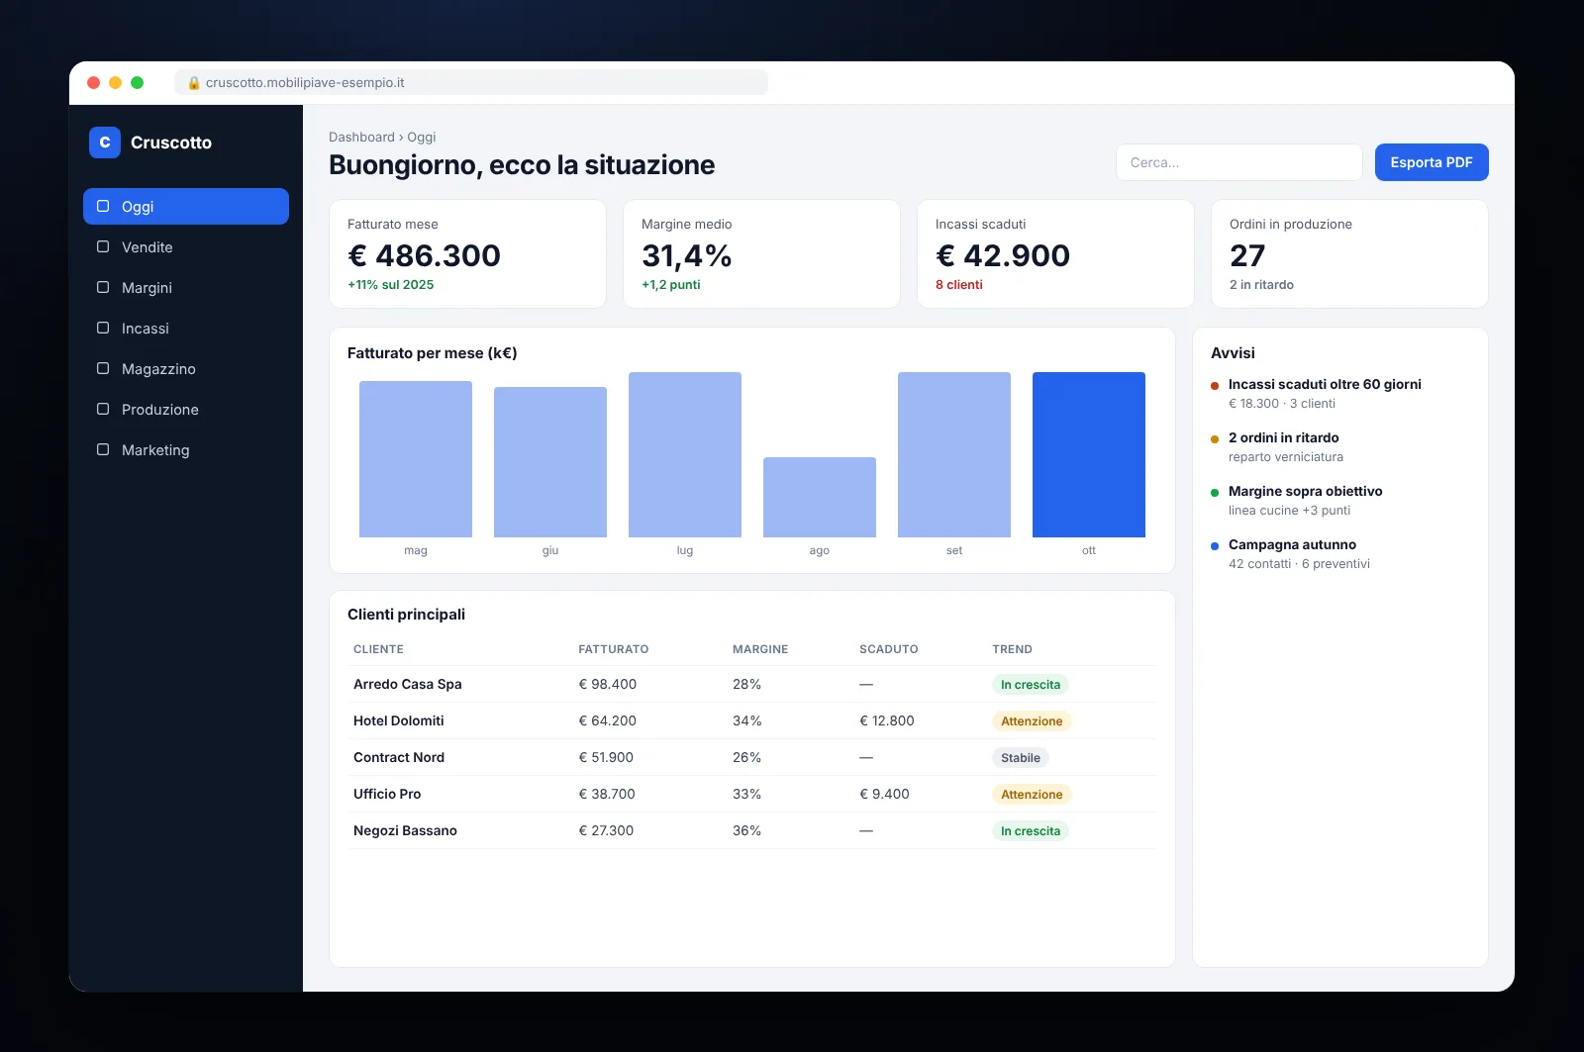Open the Incassi scaduti card

point(1055,254)
